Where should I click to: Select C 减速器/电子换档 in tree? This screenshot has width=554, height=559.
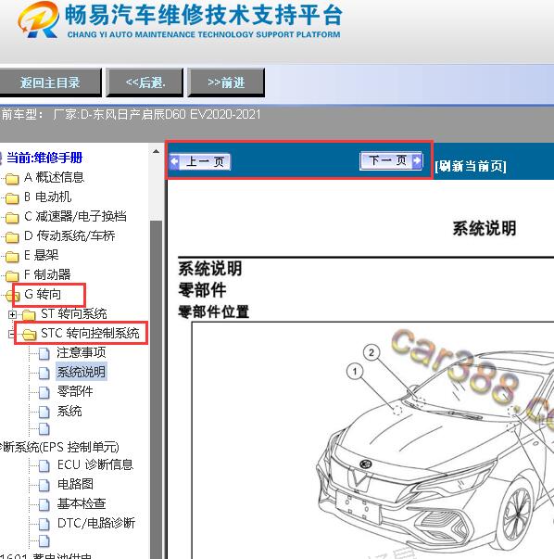(x=75, y=216)
